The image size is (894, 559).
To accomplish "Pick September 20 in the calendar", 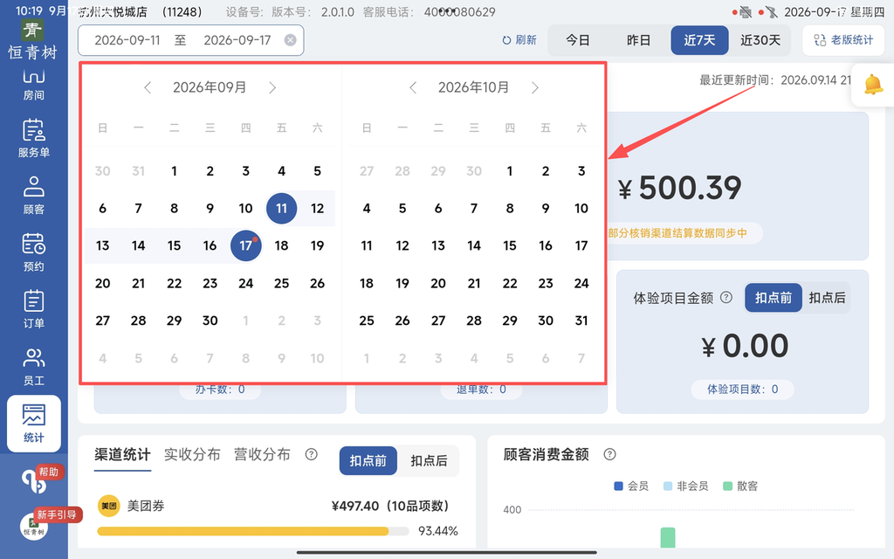I will pyautogui.click(x=103, y=283).
